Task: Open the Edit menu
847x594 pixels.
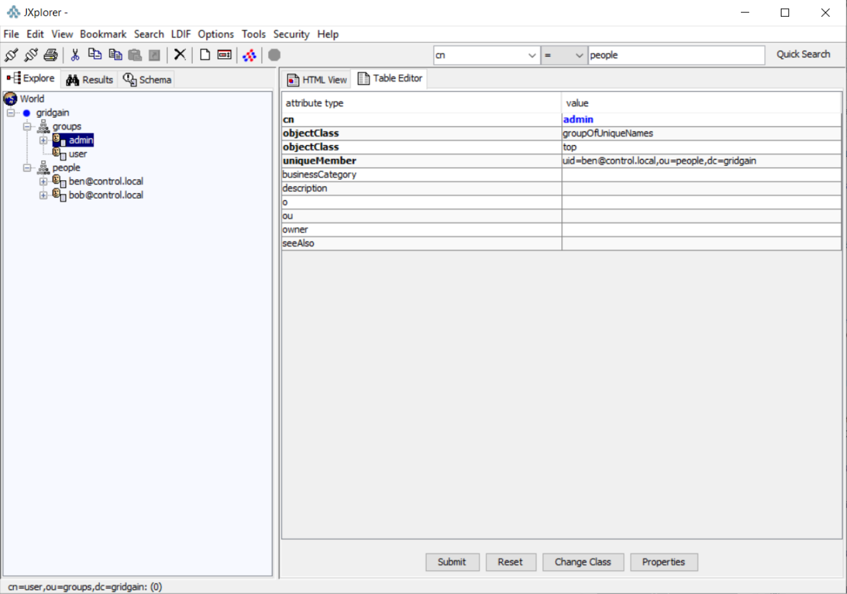Action: (x=35, y=34)
